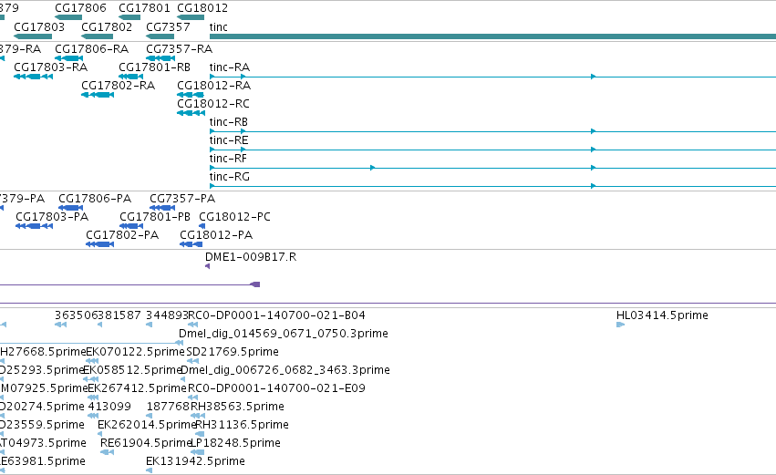Viewport: 776px width, 475px height.
Task: Select the CG17802-PA protein label
Action: pos(122,235)
